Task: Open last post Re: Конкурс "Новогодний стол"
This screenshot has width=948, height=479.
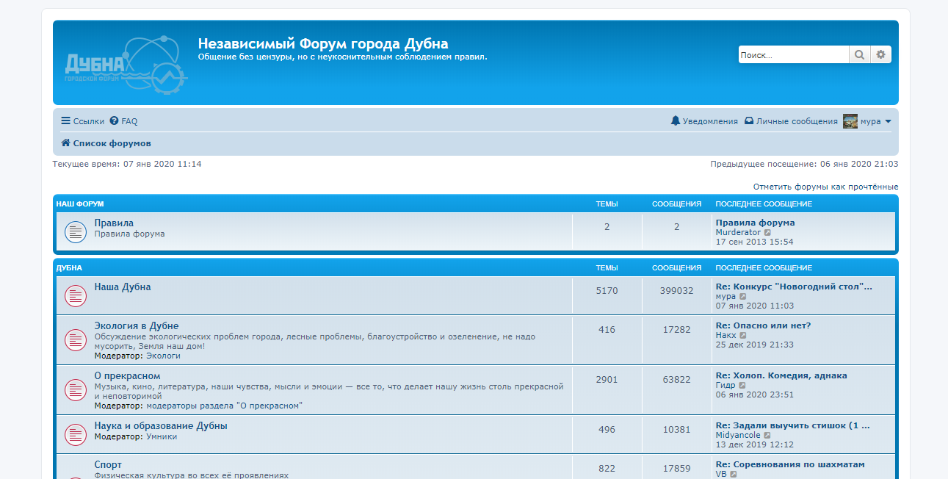Action: click(794, 287)
